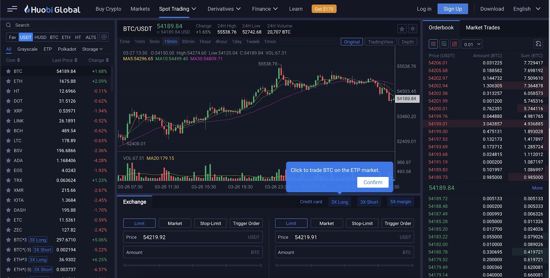
Task: Show combined orderbook view icon
Action: (433, 44)
